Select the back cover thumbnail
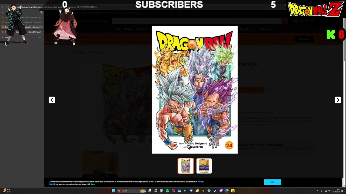 [204, 166]
